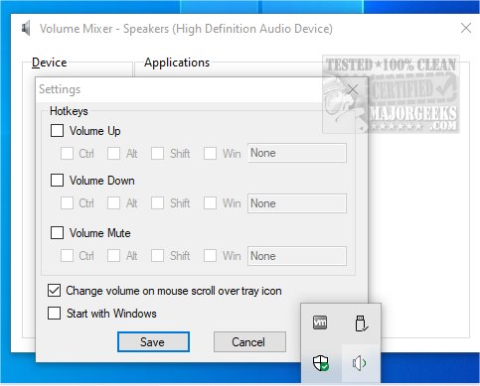Viewport: 480px width, 386px height.
Task: Check Alt modifier for Volume Mute
Action: point(113,256)
